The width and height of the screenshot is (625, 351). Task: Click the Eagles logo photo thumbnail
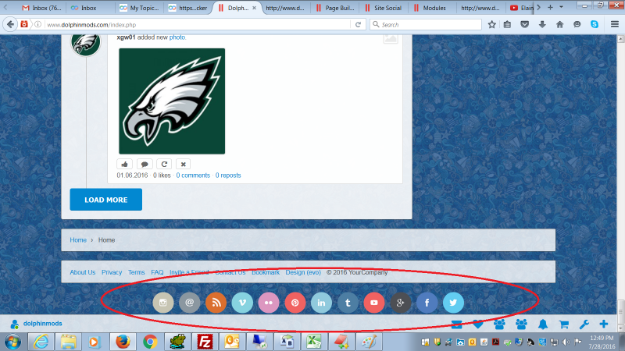click(x=172, y=101)
